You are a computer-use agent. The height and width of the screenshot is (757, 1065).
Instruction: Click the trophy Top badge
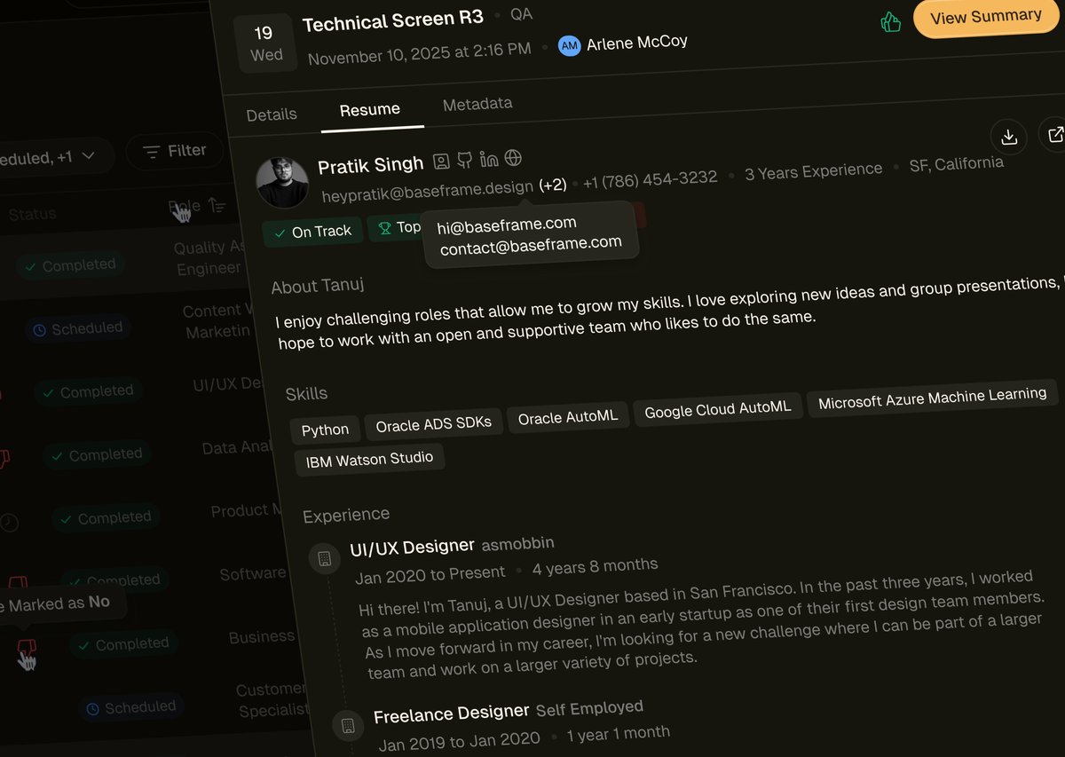point(397,228)
